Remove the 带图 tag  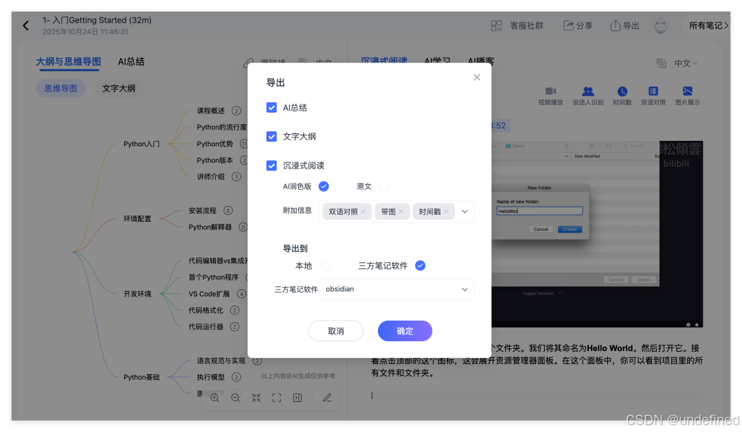click(x=401, y=212)
